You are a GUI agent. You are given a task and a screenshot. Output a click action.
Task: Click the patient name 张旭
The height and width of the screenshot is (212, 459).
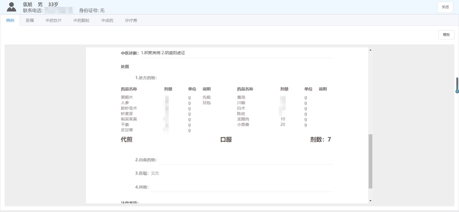(x=28, y=5)
